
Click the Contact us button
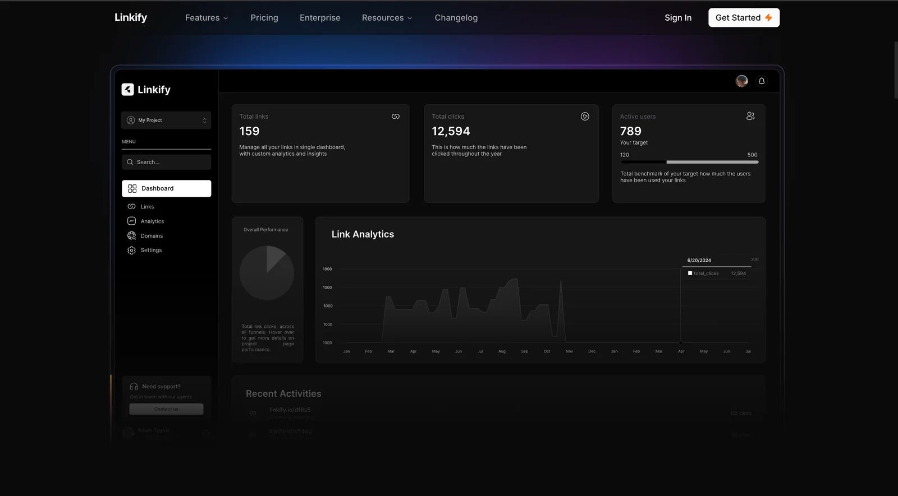point(166,409)
